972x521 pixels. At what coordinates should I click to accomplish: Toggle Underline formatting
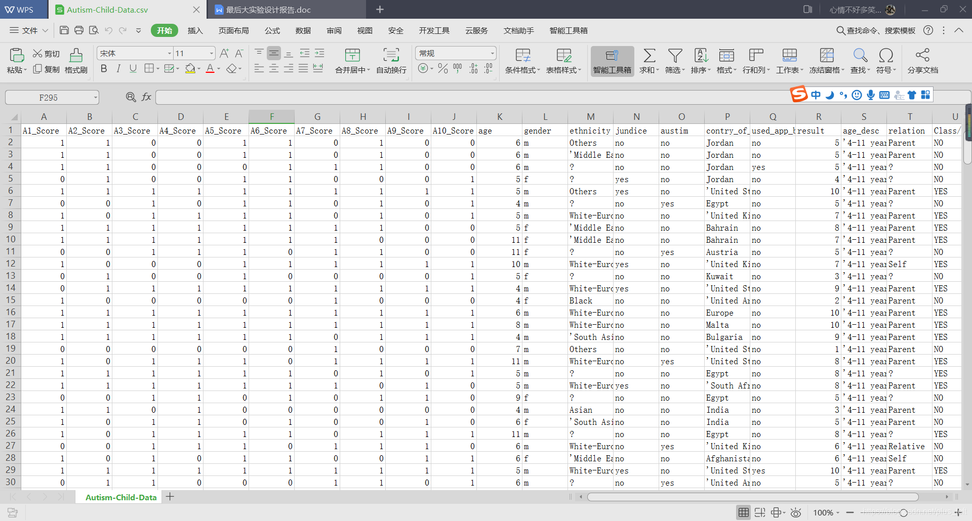tap(133, 68)
